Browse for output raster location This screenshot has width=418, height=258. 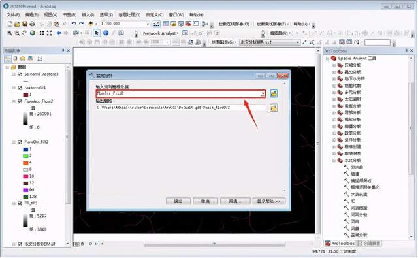click(274, 108)
